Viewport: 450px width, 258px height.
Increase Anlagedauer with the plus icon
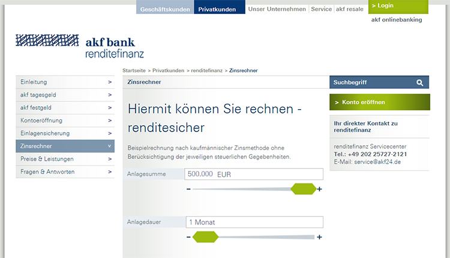coord(319,237)
